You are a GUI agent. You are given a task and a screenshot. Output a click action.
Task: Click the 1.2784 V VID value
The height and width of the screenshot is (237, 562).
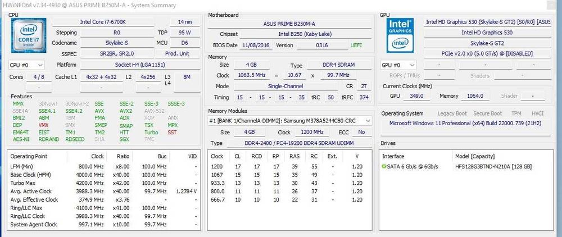point(186,191)
